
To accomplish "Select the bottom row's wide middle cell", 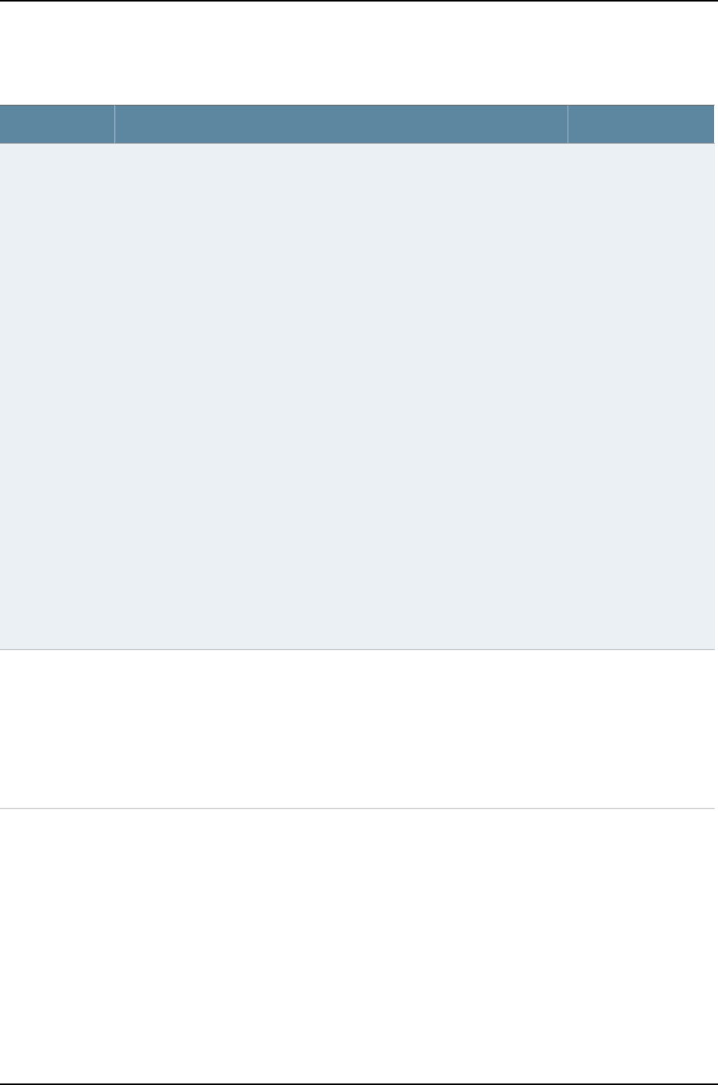I will (341, 945).
